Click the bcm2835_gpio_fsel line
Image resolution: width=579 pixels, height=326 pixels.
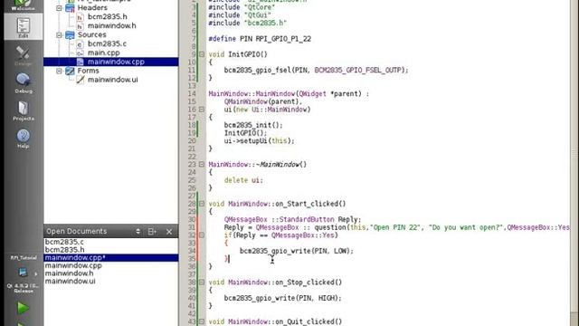tap(316, 71)
